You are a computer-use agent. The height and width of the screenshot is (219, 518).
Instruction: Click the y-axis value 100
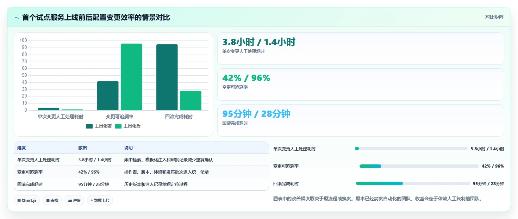pos(23,40)
